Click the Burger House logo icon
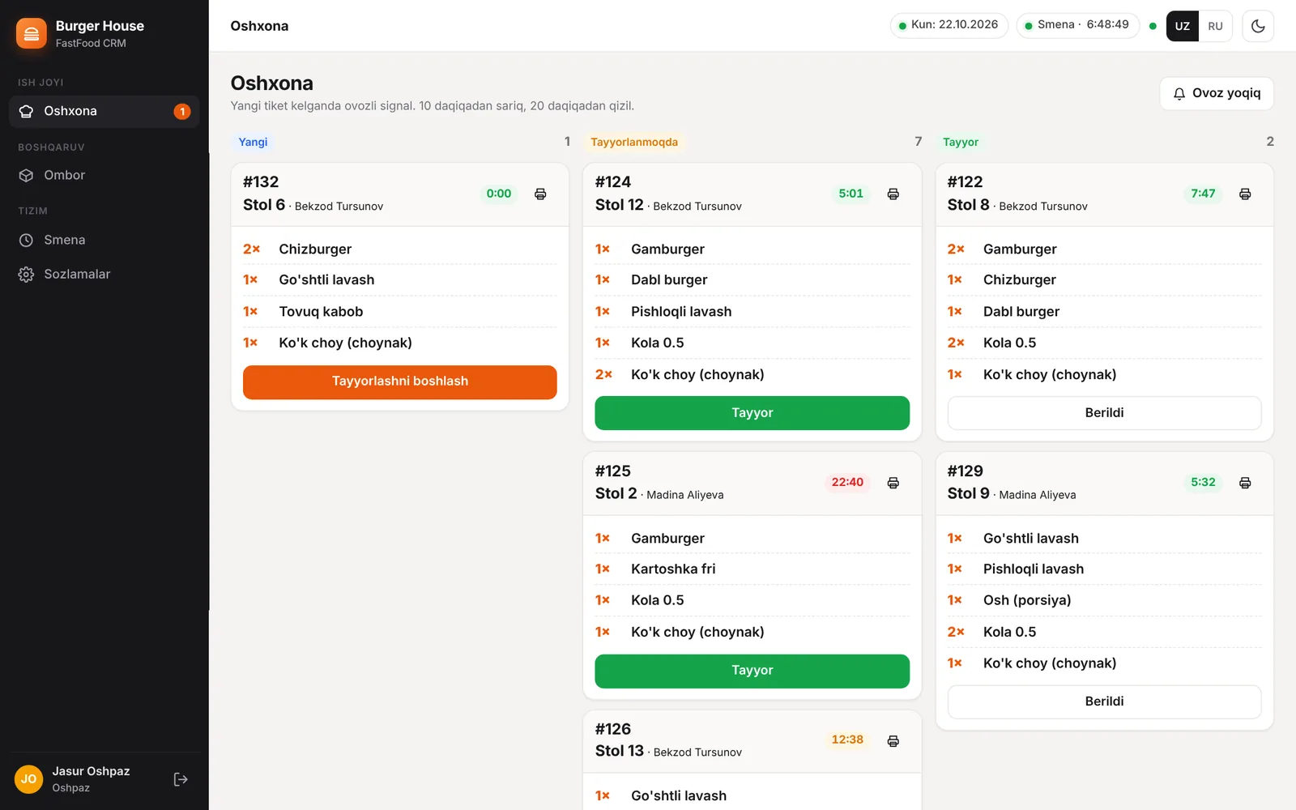The height and width of the screenshot is (810, 1296). click(32, 33)
